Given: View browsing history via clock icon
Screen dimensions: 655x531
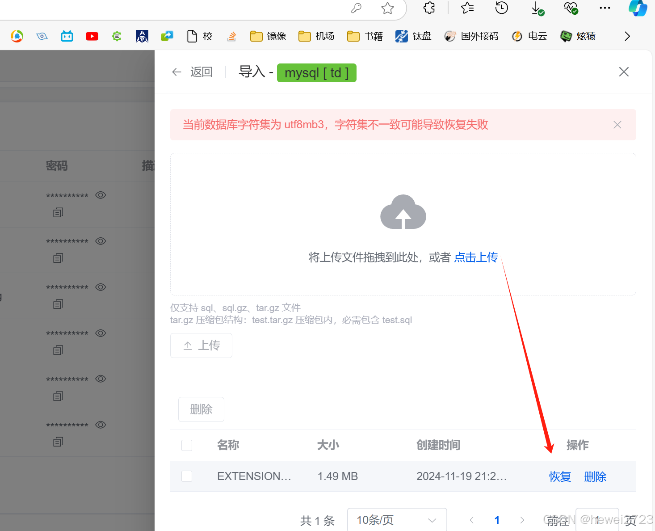Looking at the screenshot, I should 501,8.
